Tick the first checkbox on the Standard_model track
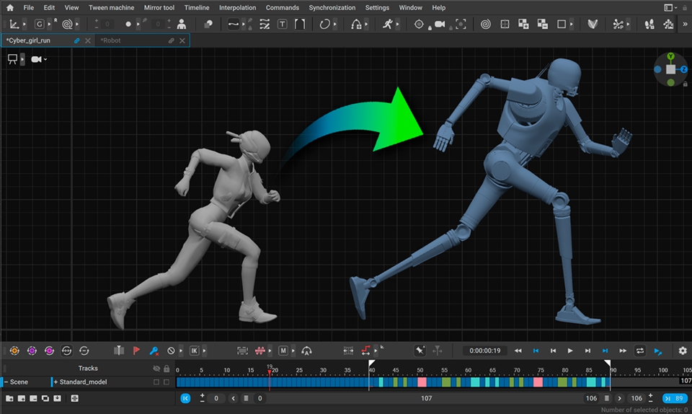692x414 pixels. (156, 382)
